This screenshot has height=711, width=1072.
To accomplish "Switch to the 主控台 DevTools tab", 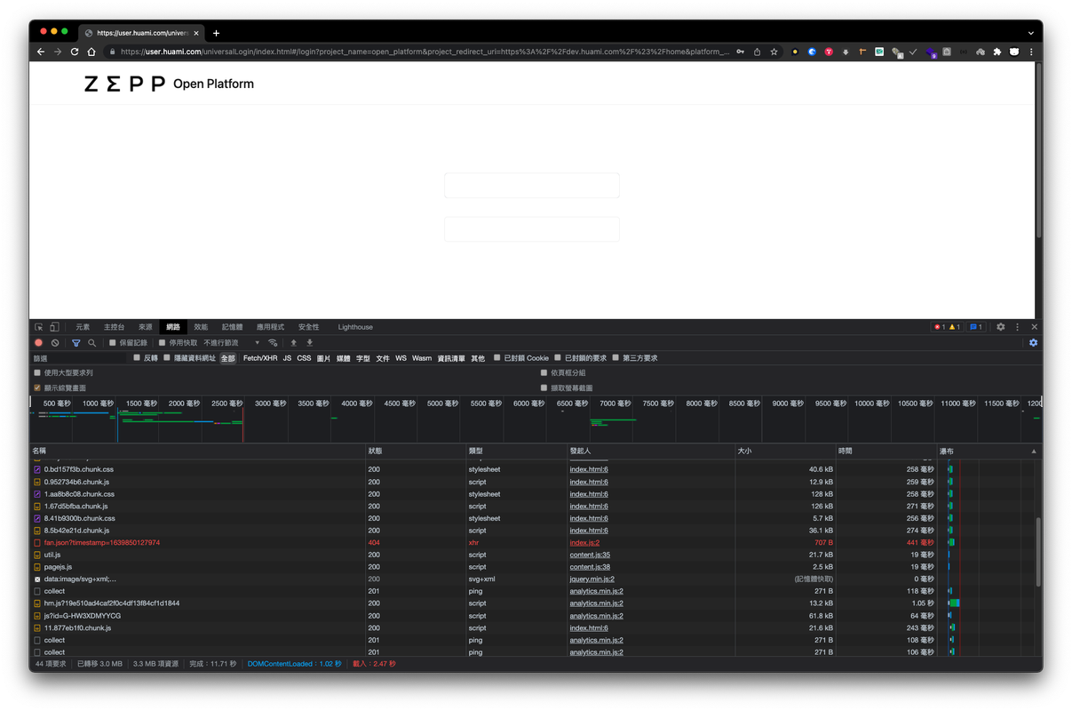I will [x=114, y=327].
